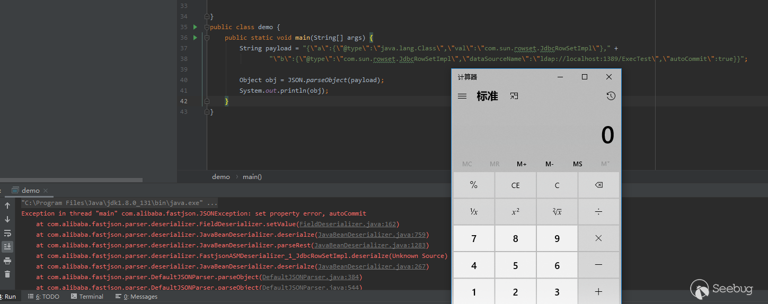Image resolution: width=768 pixels, height=304 pixels.
Task: Click the run gutter arrow beside main method
Action: click(x=195, y=38)
